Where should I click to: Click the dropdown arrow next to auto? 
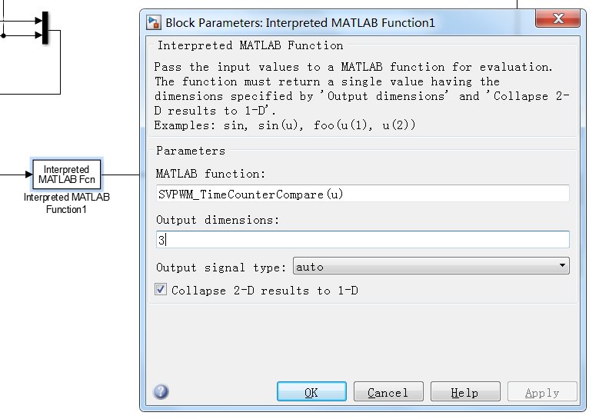click(x=562, y=265)
